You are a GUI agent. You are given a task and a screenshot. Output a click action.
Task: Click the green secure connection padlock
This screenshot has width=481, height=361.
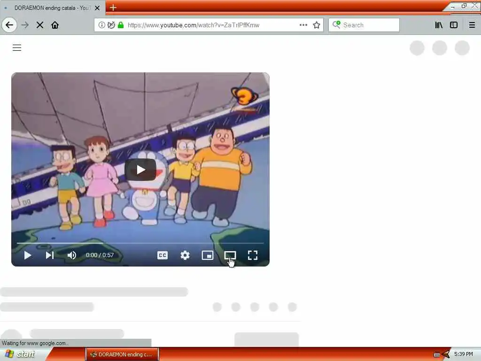pyautogui.click(x=121, y=25)
